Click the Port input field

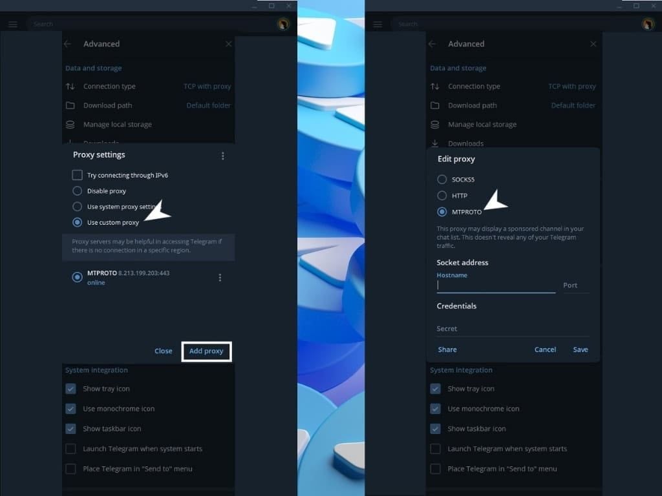pos(576,285)
